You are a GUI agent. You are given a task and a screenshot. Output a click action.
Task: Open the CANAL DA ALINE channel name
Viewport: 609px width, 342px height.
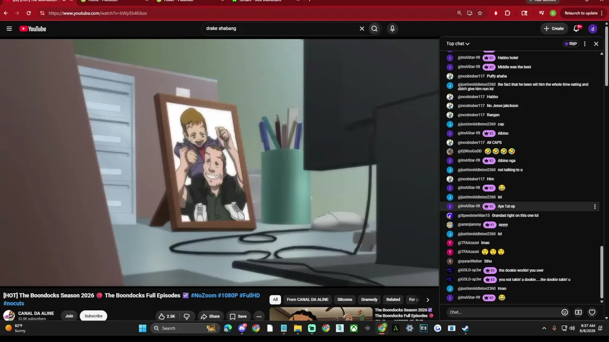36,313
